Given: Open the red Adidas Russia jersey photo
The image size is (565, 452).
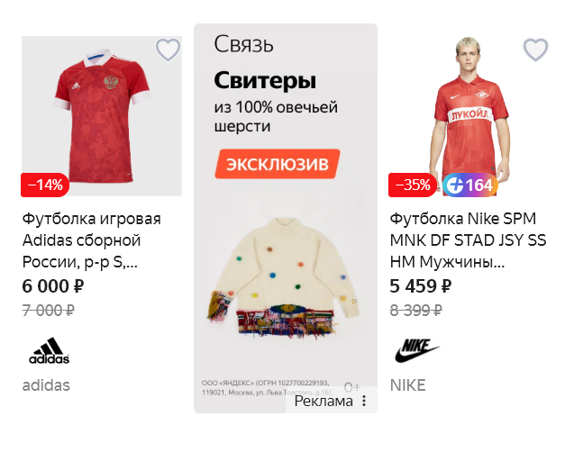Looking at the screenshot, I should 102,116.
